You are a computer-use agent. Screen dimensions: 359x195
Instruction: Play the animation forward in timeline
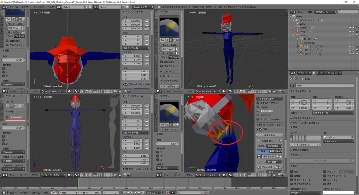(x=135, y=193)
